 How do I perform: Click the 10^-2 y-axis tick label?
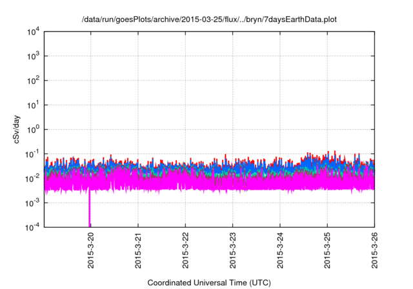[32, 179]
